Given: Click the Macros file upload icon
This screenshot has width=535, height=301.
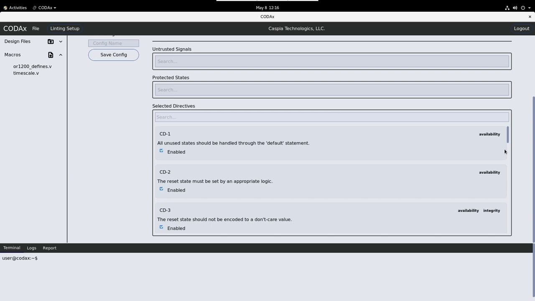Looking at the screenshot, I should [51, 55].
